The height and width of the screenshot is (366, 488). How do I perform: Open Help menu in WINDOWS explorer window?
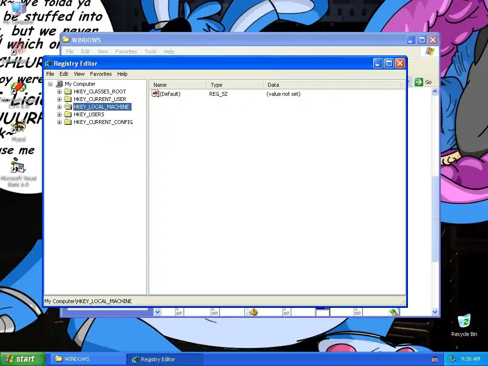click(x=169, y=51)
